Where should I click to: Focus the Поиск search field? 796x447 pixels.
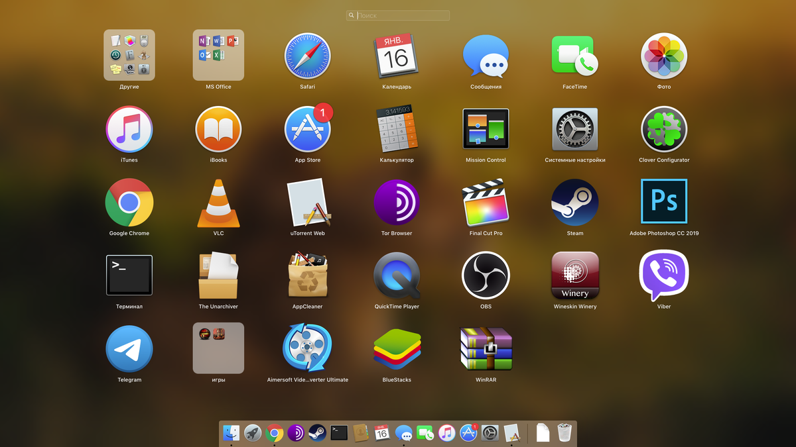click(398, 15)
